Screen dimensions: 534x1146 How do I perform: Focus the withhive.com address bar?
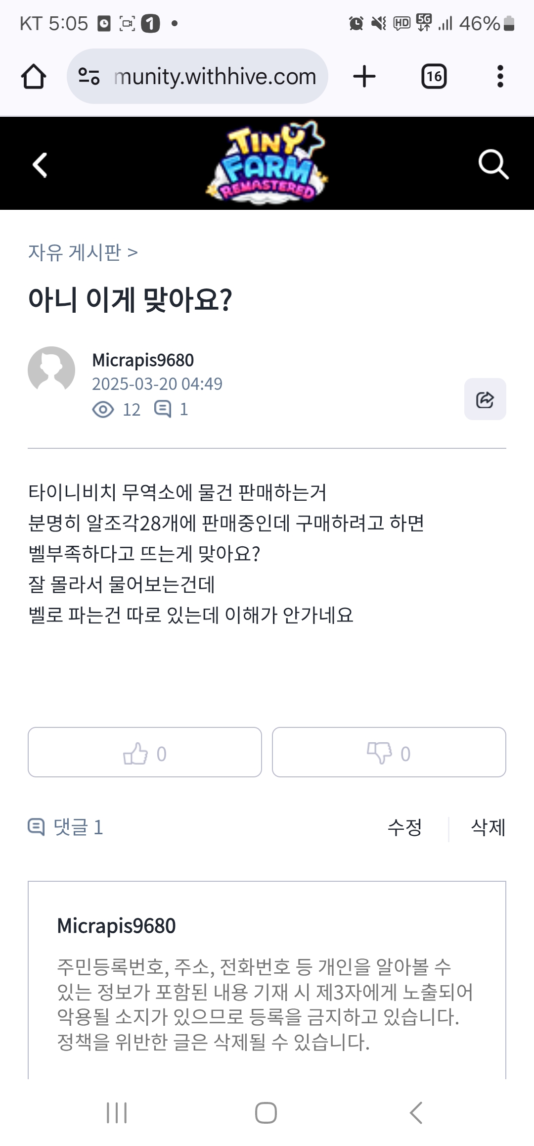215,77
